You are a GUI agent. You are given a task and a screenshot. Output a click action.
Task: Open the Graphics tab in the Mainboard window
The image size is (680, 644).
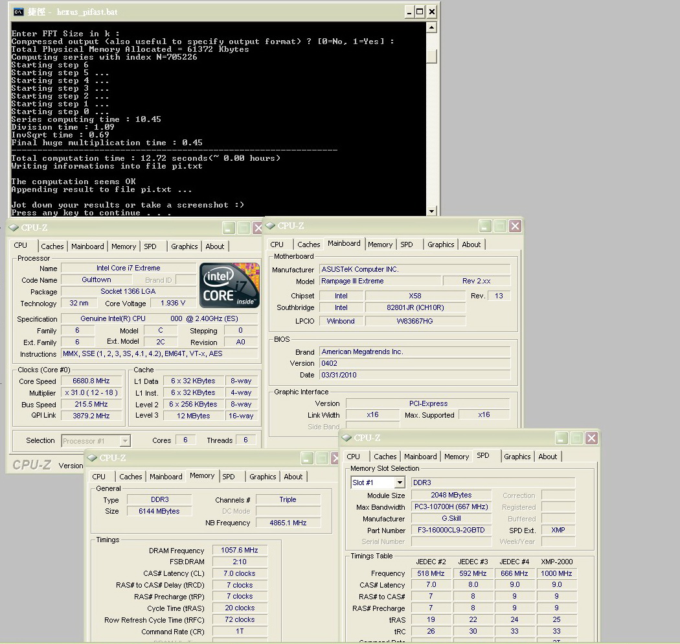pos(440,244)
